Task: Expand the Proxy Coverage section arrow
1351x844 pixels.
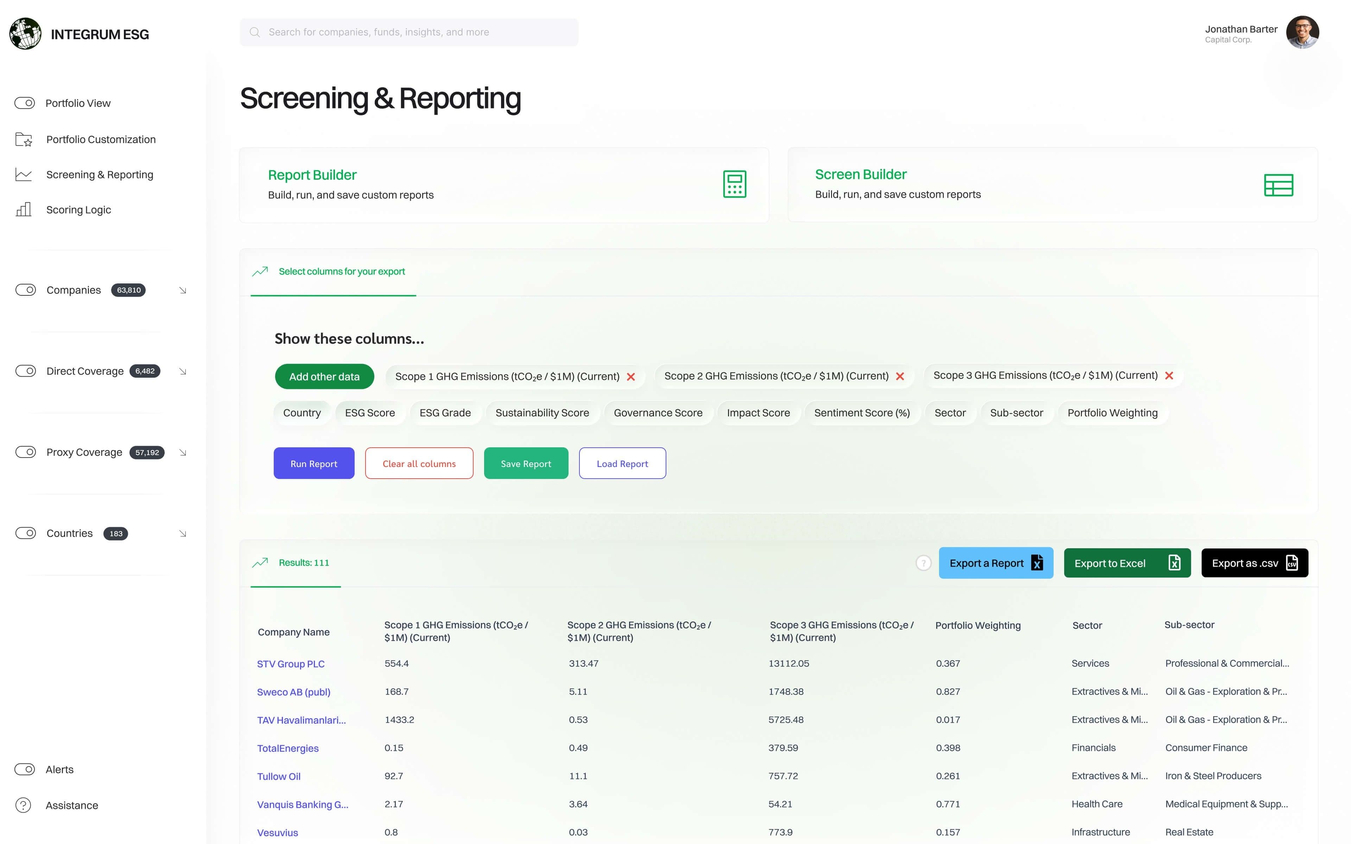Action: 183,453
